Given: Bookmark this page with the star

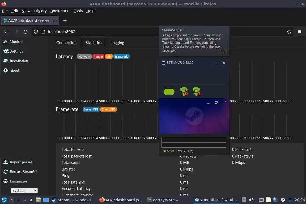Looking at the screenshot, I should (289, 32).
